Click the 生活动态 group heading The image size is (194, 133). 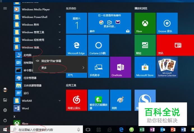point(71,8)
